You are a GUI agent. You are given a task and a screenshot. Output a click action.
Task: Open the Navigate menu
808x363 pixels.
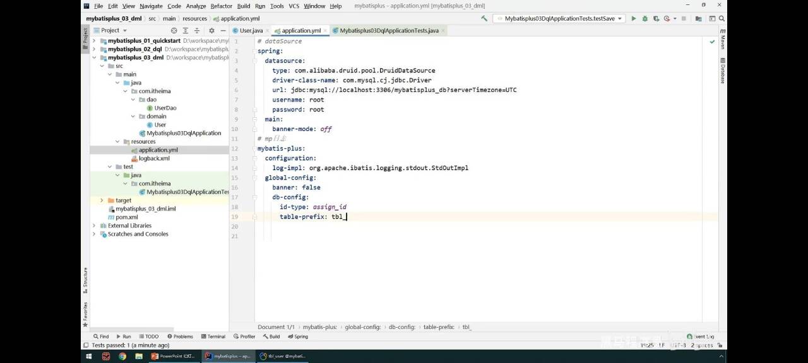(151, 6)
